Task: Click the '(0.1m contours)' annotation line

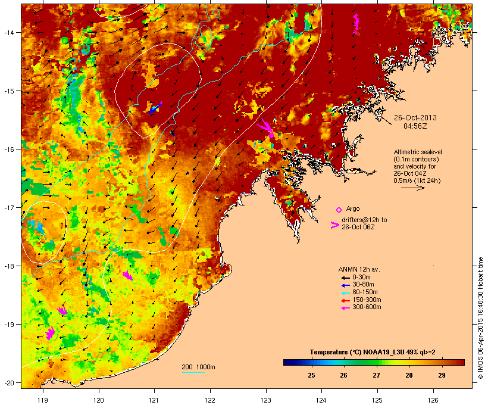Action: [416, 159]
